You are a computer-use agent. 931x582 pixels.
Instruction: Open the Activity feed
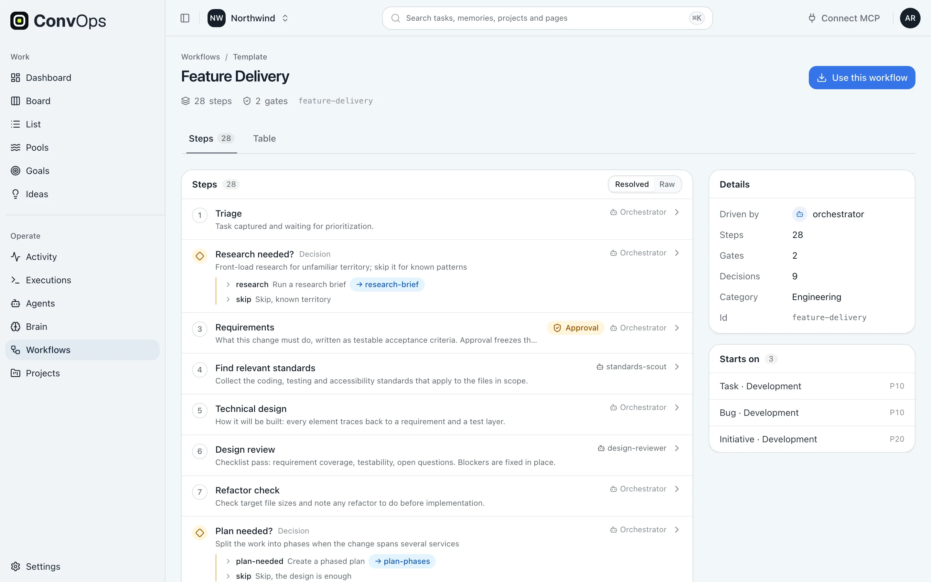click(82, 257)
